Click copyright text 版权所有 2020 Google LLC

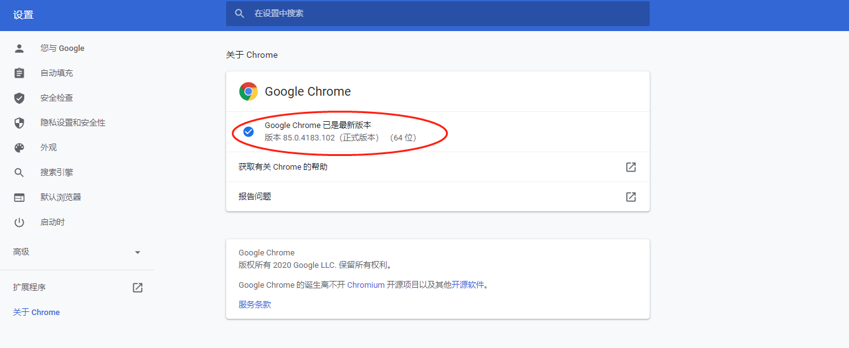[287, 265]
